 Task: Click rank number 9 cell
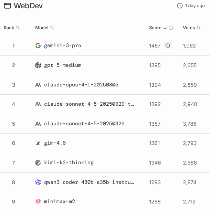tap(13, 202)
